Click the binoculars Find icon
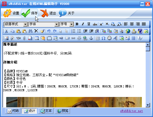Image resolution: width=153 pixels, height=117 pixels. pyautogui.click(x=30, y=31)
